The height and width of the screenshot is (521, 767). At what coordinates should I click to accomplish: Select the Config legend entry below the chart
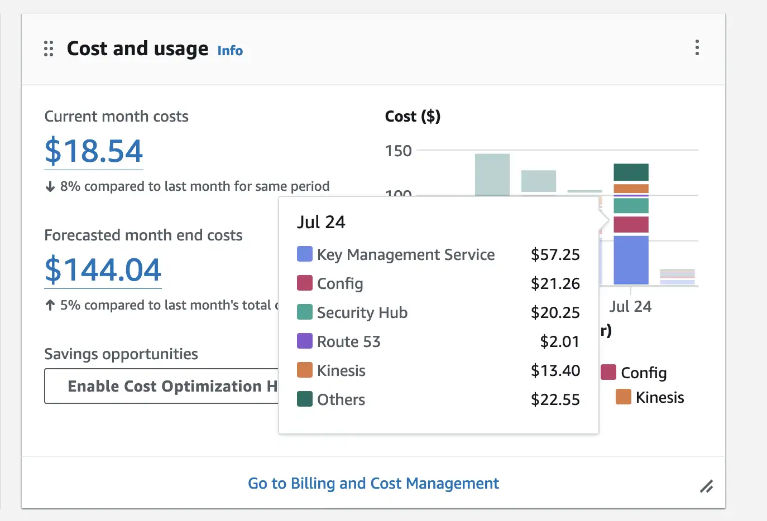[x=634, y=373]
